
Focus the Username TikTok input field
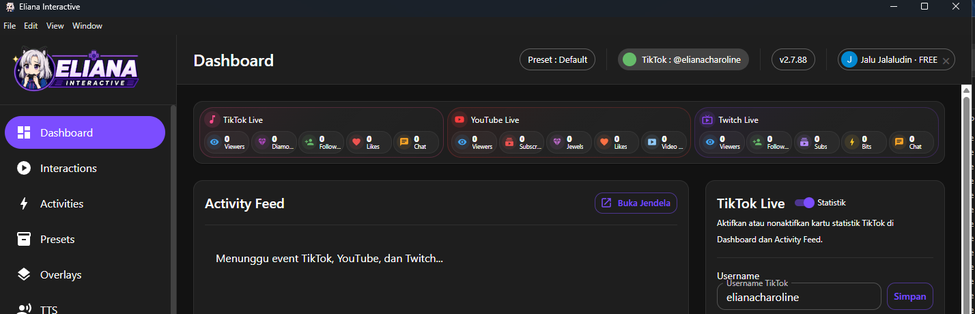(799, 297)
